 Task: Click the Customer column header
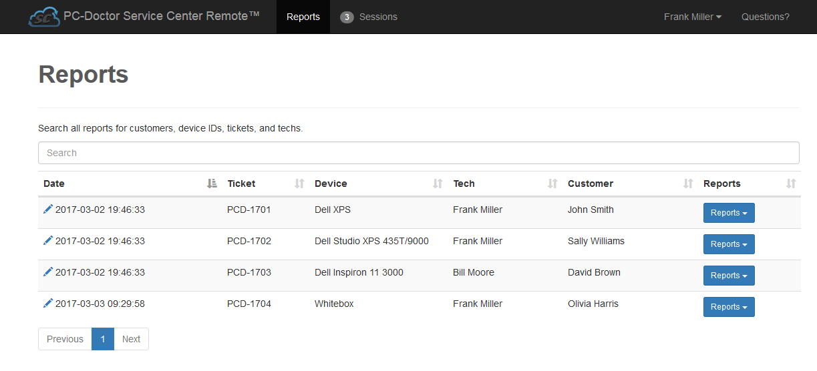pos(630,183)
